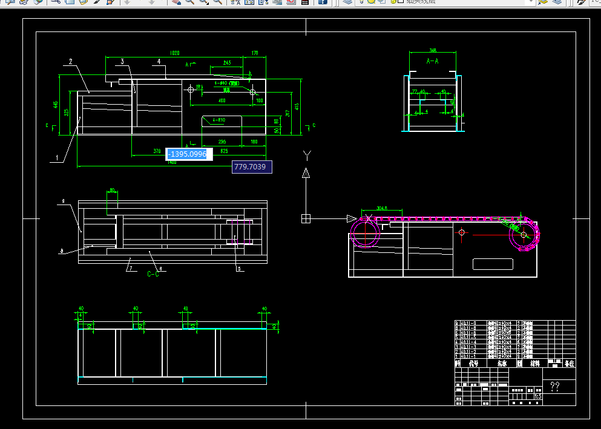Click the 1020 dimension text
601x429 pixels.
coord(174,53)
